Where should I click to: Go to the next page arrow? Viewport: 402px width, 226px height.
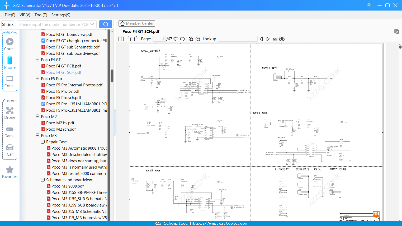click(x=183, y=39)
